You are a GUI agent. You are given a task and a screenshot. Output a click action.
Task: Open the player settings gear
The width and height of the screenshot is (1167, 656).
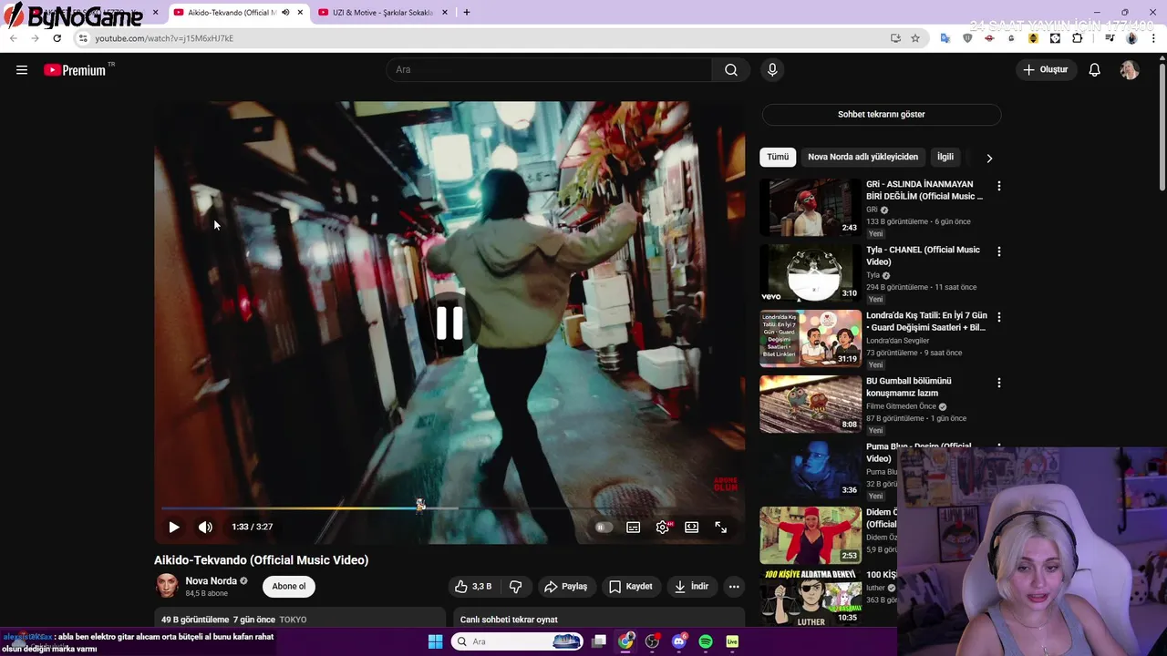663,528
